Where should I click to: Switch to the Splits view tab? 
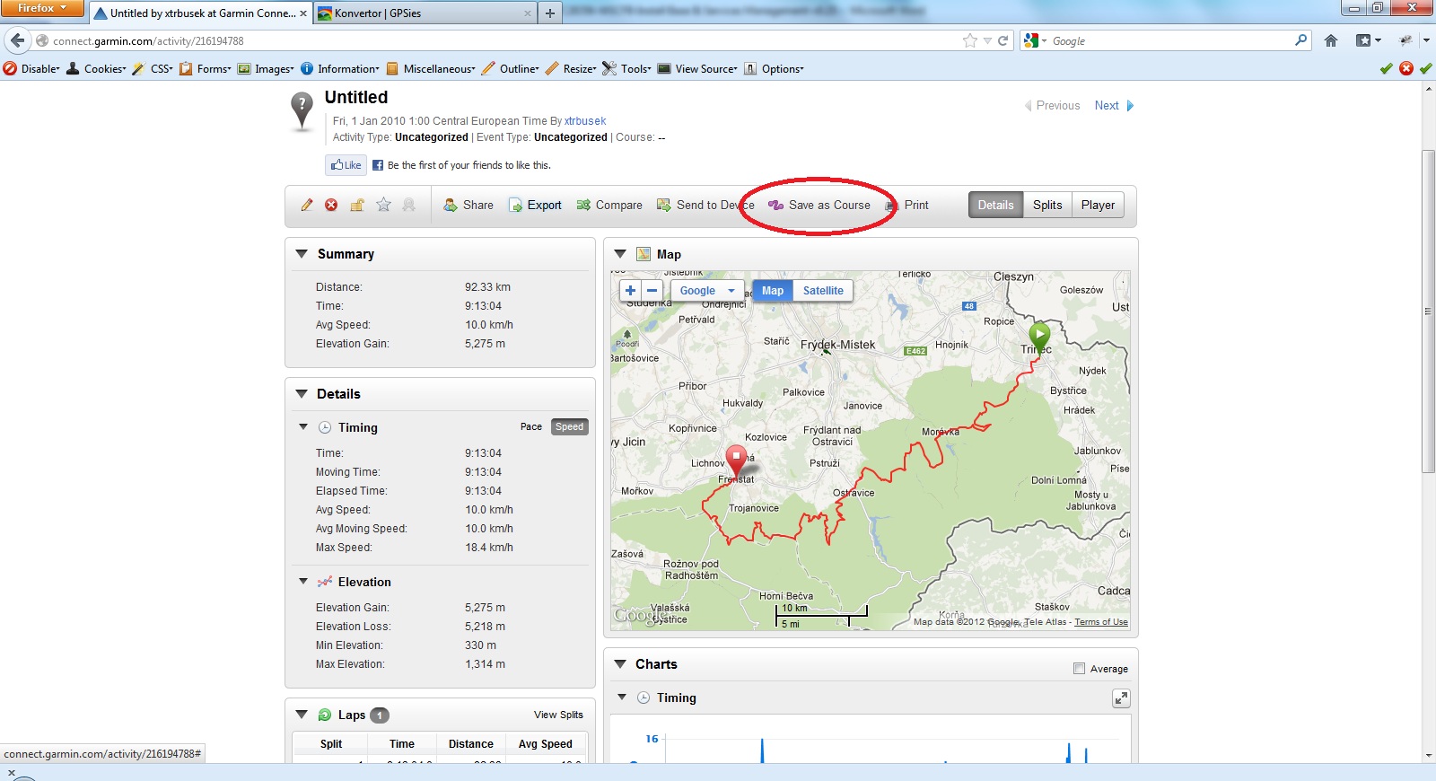click(1047, 205)
